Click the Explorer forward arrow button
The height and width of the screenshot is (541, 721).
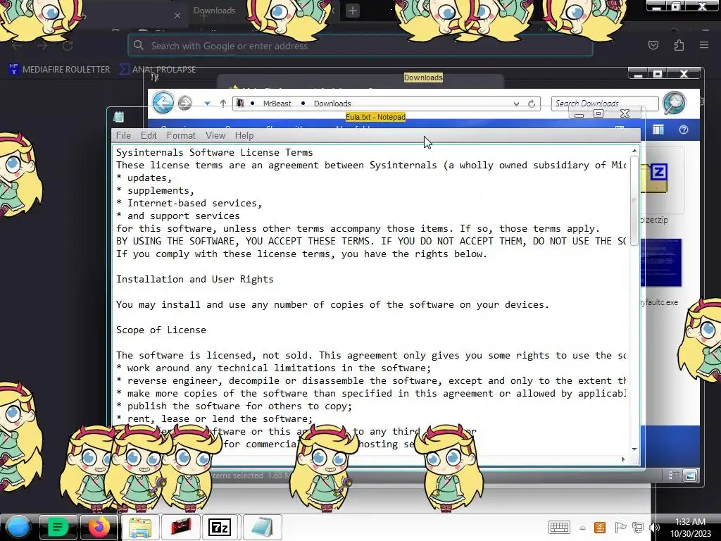point(185,103)
